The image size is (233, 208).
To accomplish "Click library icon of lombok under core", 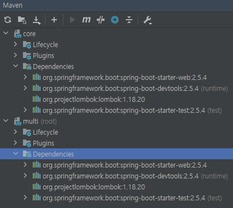I will pyautogui.click(x=37, y=99).
